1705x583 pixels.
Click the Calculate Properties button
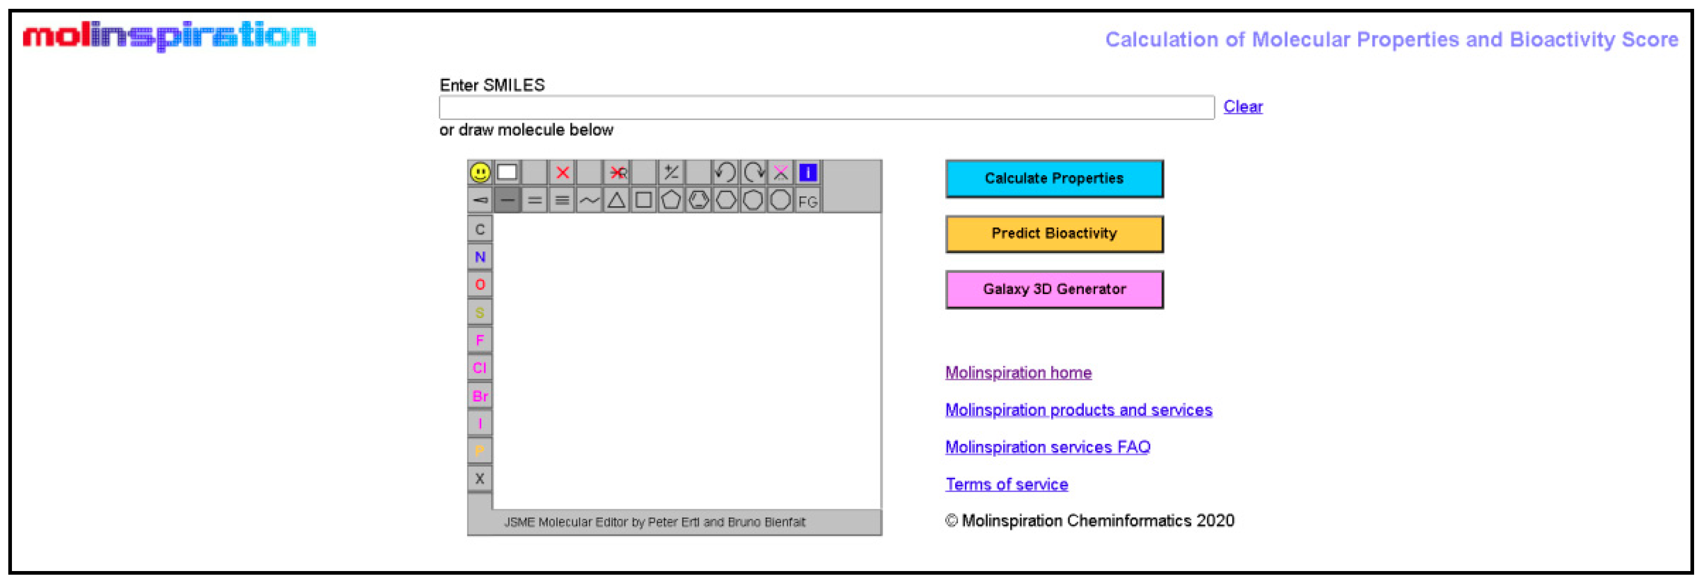tap(1054, 179)
